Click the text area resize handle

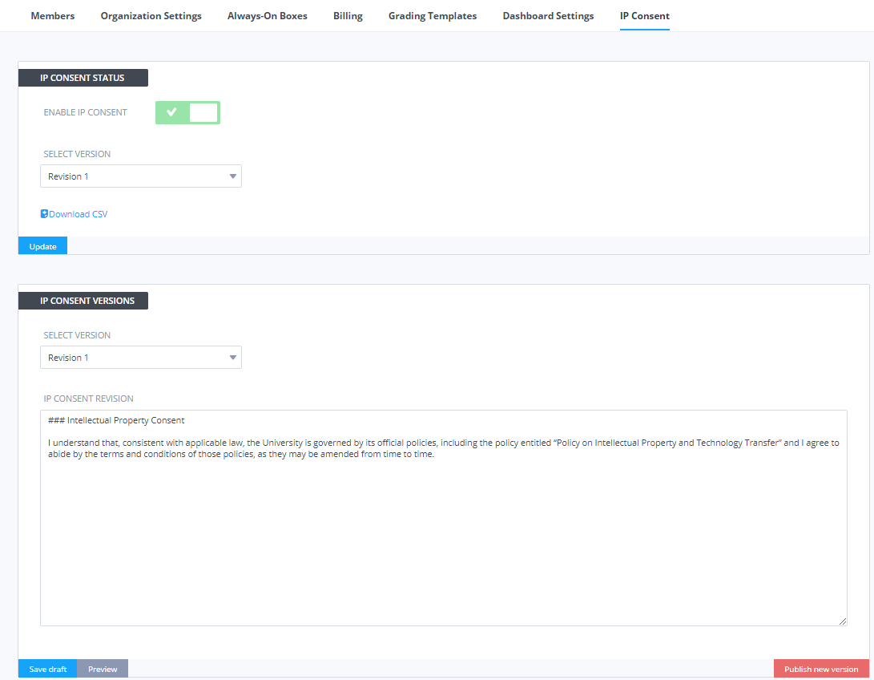tap(843, 621)
